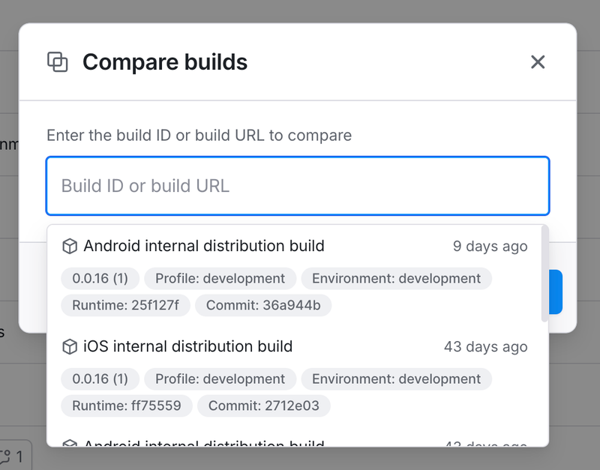The image size is (600, 470).
Task: Focus the Build ID or build URL field
Action: click(298, 186)
